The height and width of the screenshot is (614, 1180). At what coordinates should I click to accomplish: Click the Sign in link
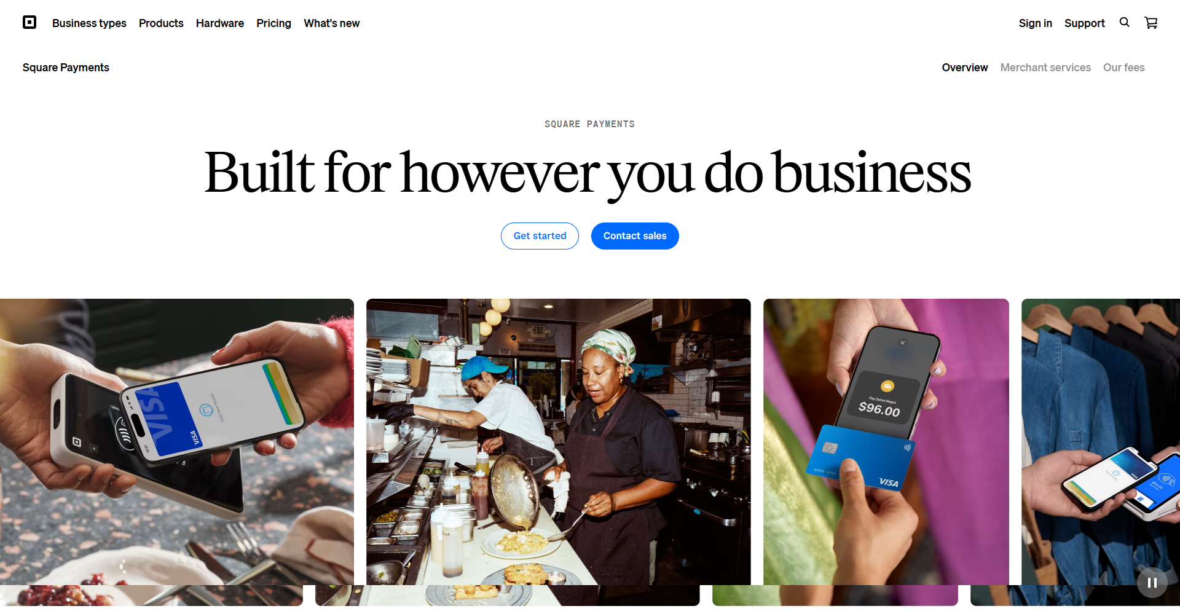pos(1036,23)
